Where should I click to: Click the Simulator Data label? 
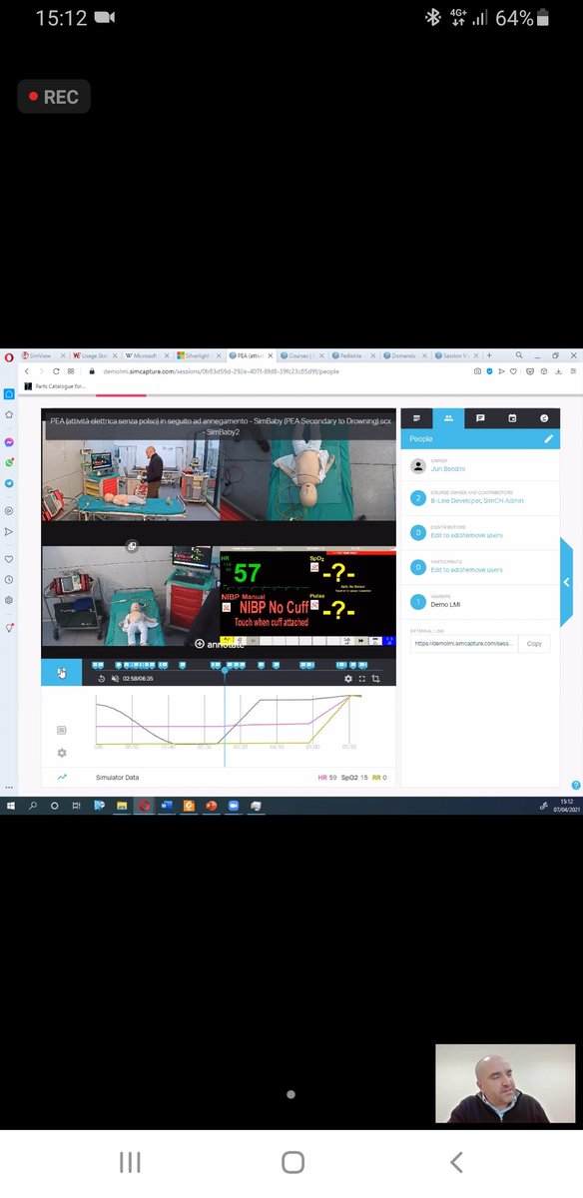pos(117,777)
